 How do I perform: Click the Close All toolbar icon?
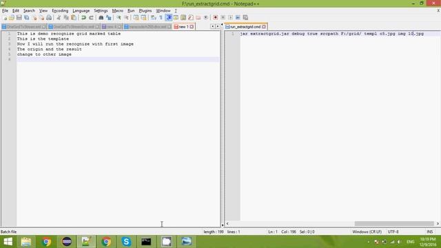click(x=41, y=18)
